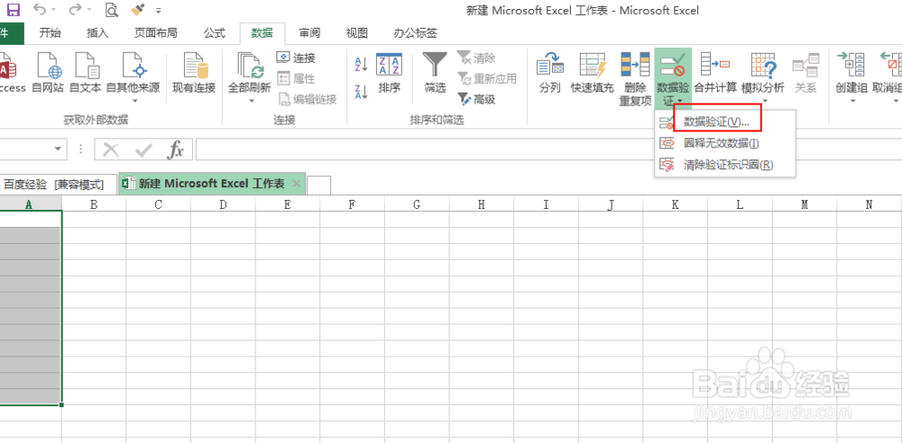The width and height of the screenshot is (902, 443).
Task: Click the Redo arrow icon
Action: (x=74, y=10)
